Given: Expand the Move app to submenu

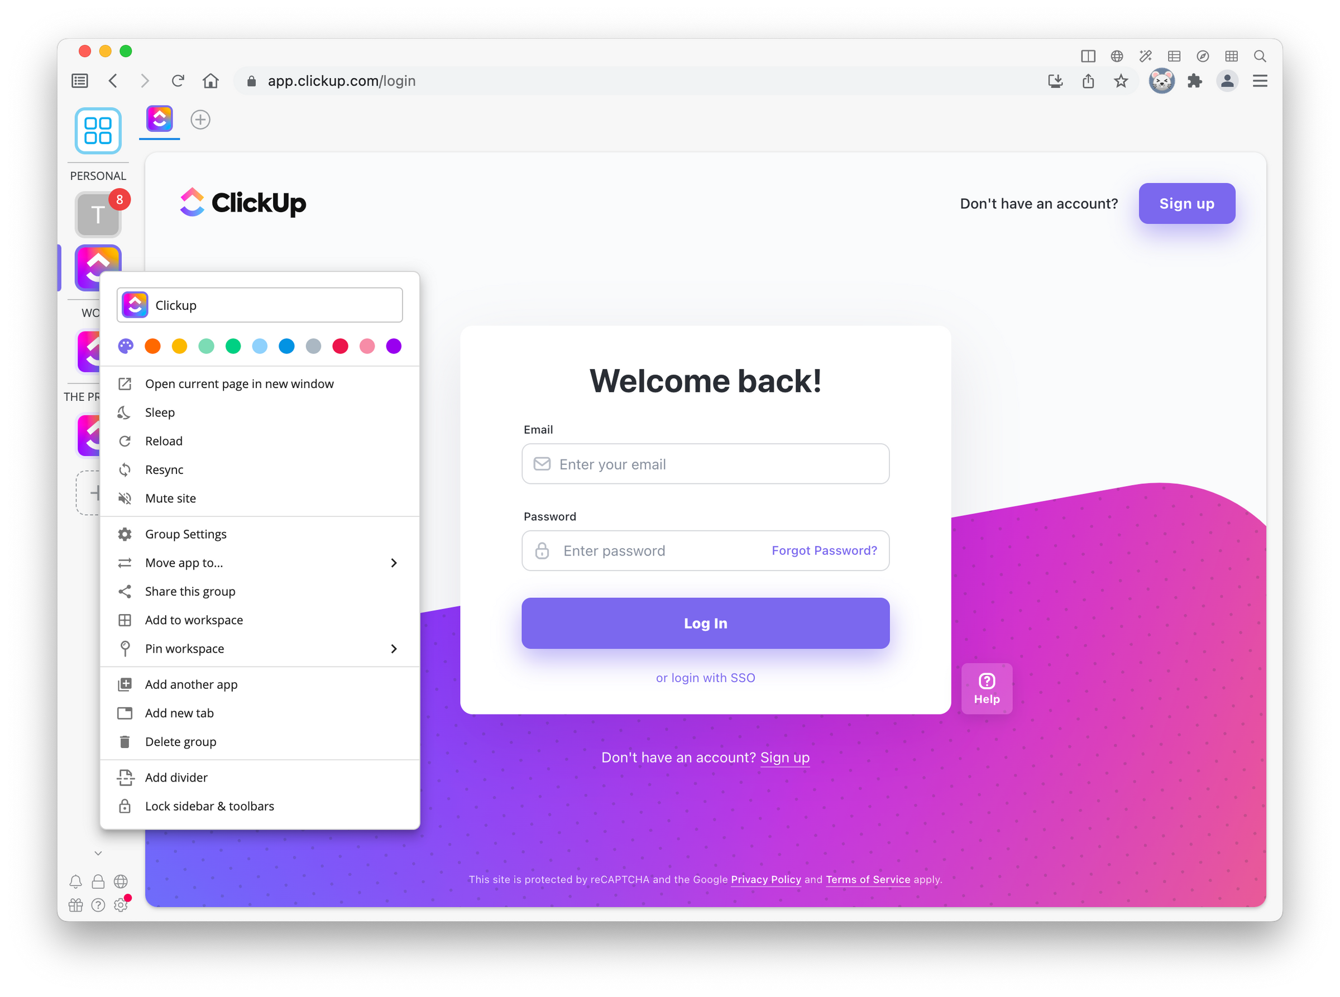Looking at the screenshot, I should [394, 562].
